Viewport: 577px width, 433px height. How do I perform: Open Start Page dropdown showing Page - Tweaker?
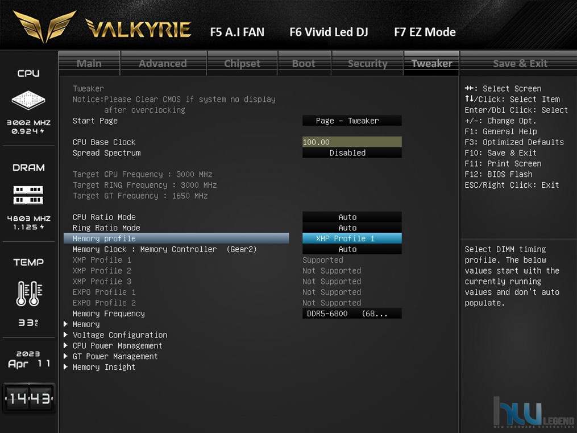pos(352,121)
